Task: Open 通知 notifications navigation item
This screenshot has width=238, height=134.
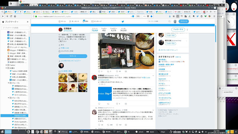Action: [x=86, y=21]
